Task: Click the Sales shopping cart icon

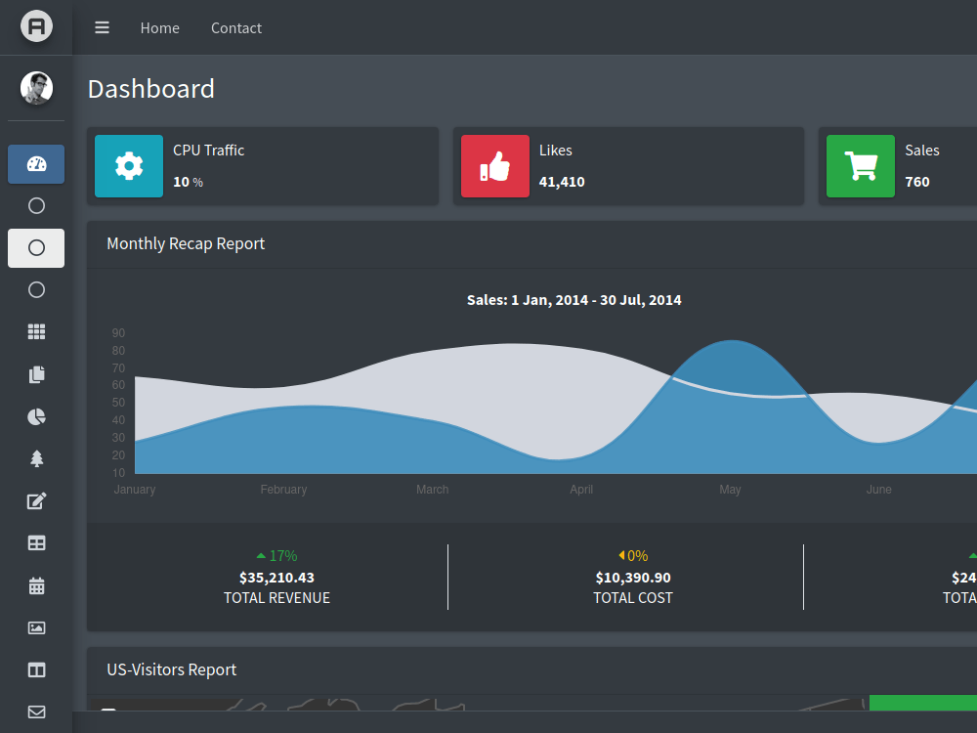Action: point(861,166)
